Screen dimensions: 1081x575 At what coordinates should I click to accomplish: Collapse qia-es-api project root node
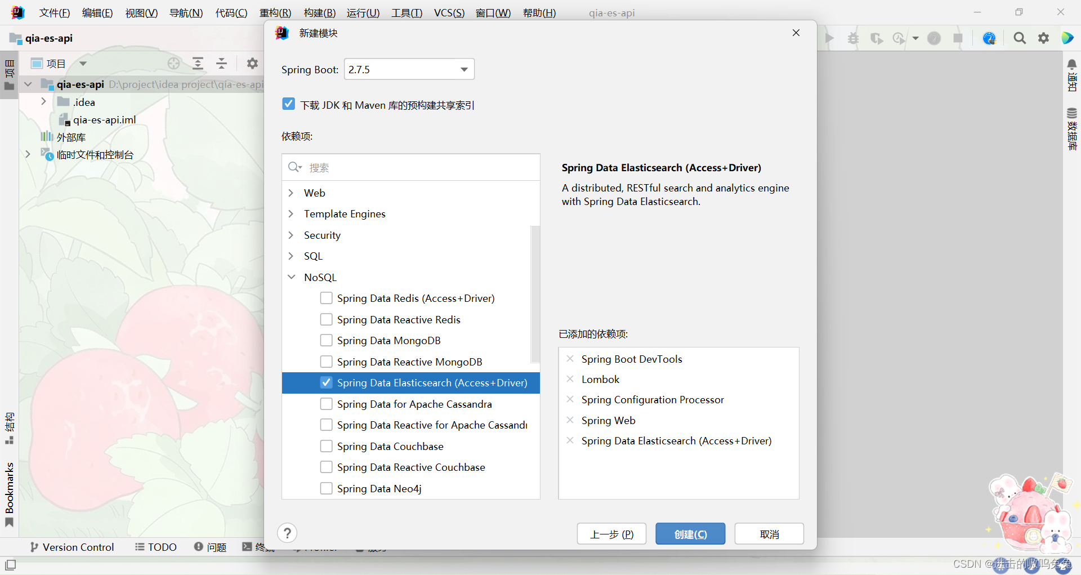(28, 84)
